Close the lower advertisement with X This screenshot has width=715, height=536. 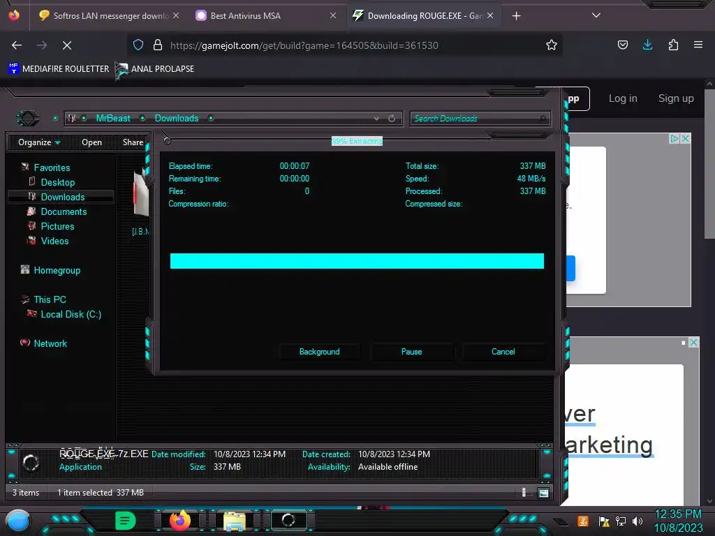pyautogui.click(x=693, y=342)
